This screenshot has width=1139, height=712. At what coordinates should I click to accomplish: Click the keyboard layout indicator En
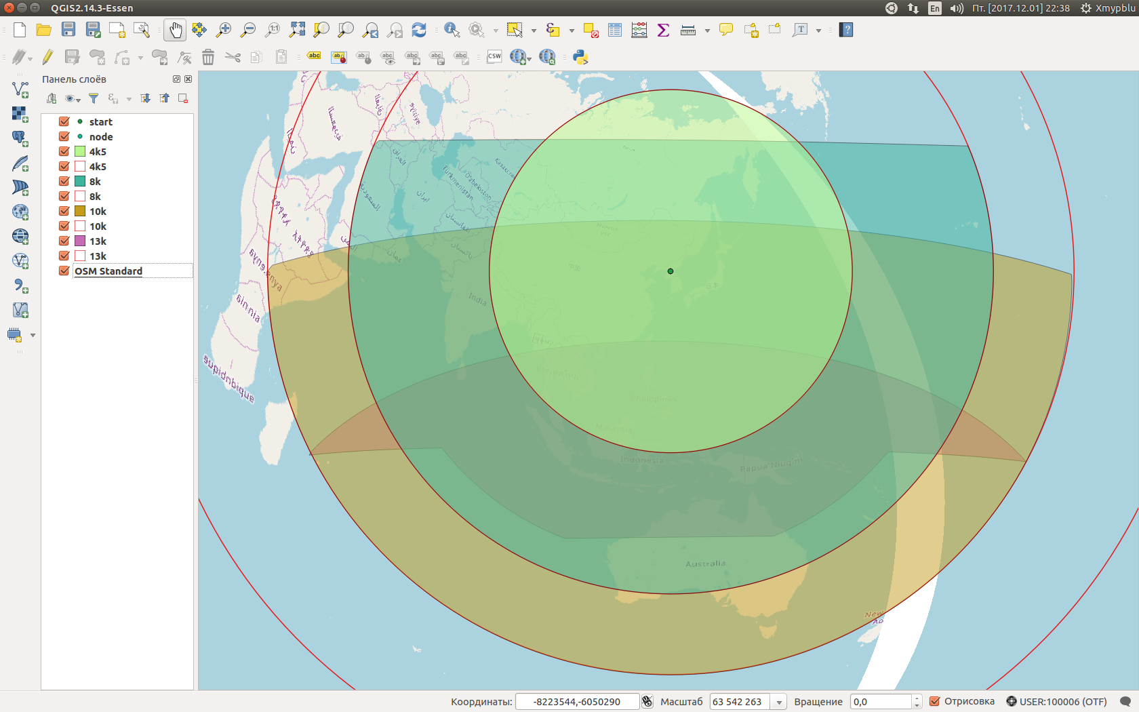click(x=934, y=8)
